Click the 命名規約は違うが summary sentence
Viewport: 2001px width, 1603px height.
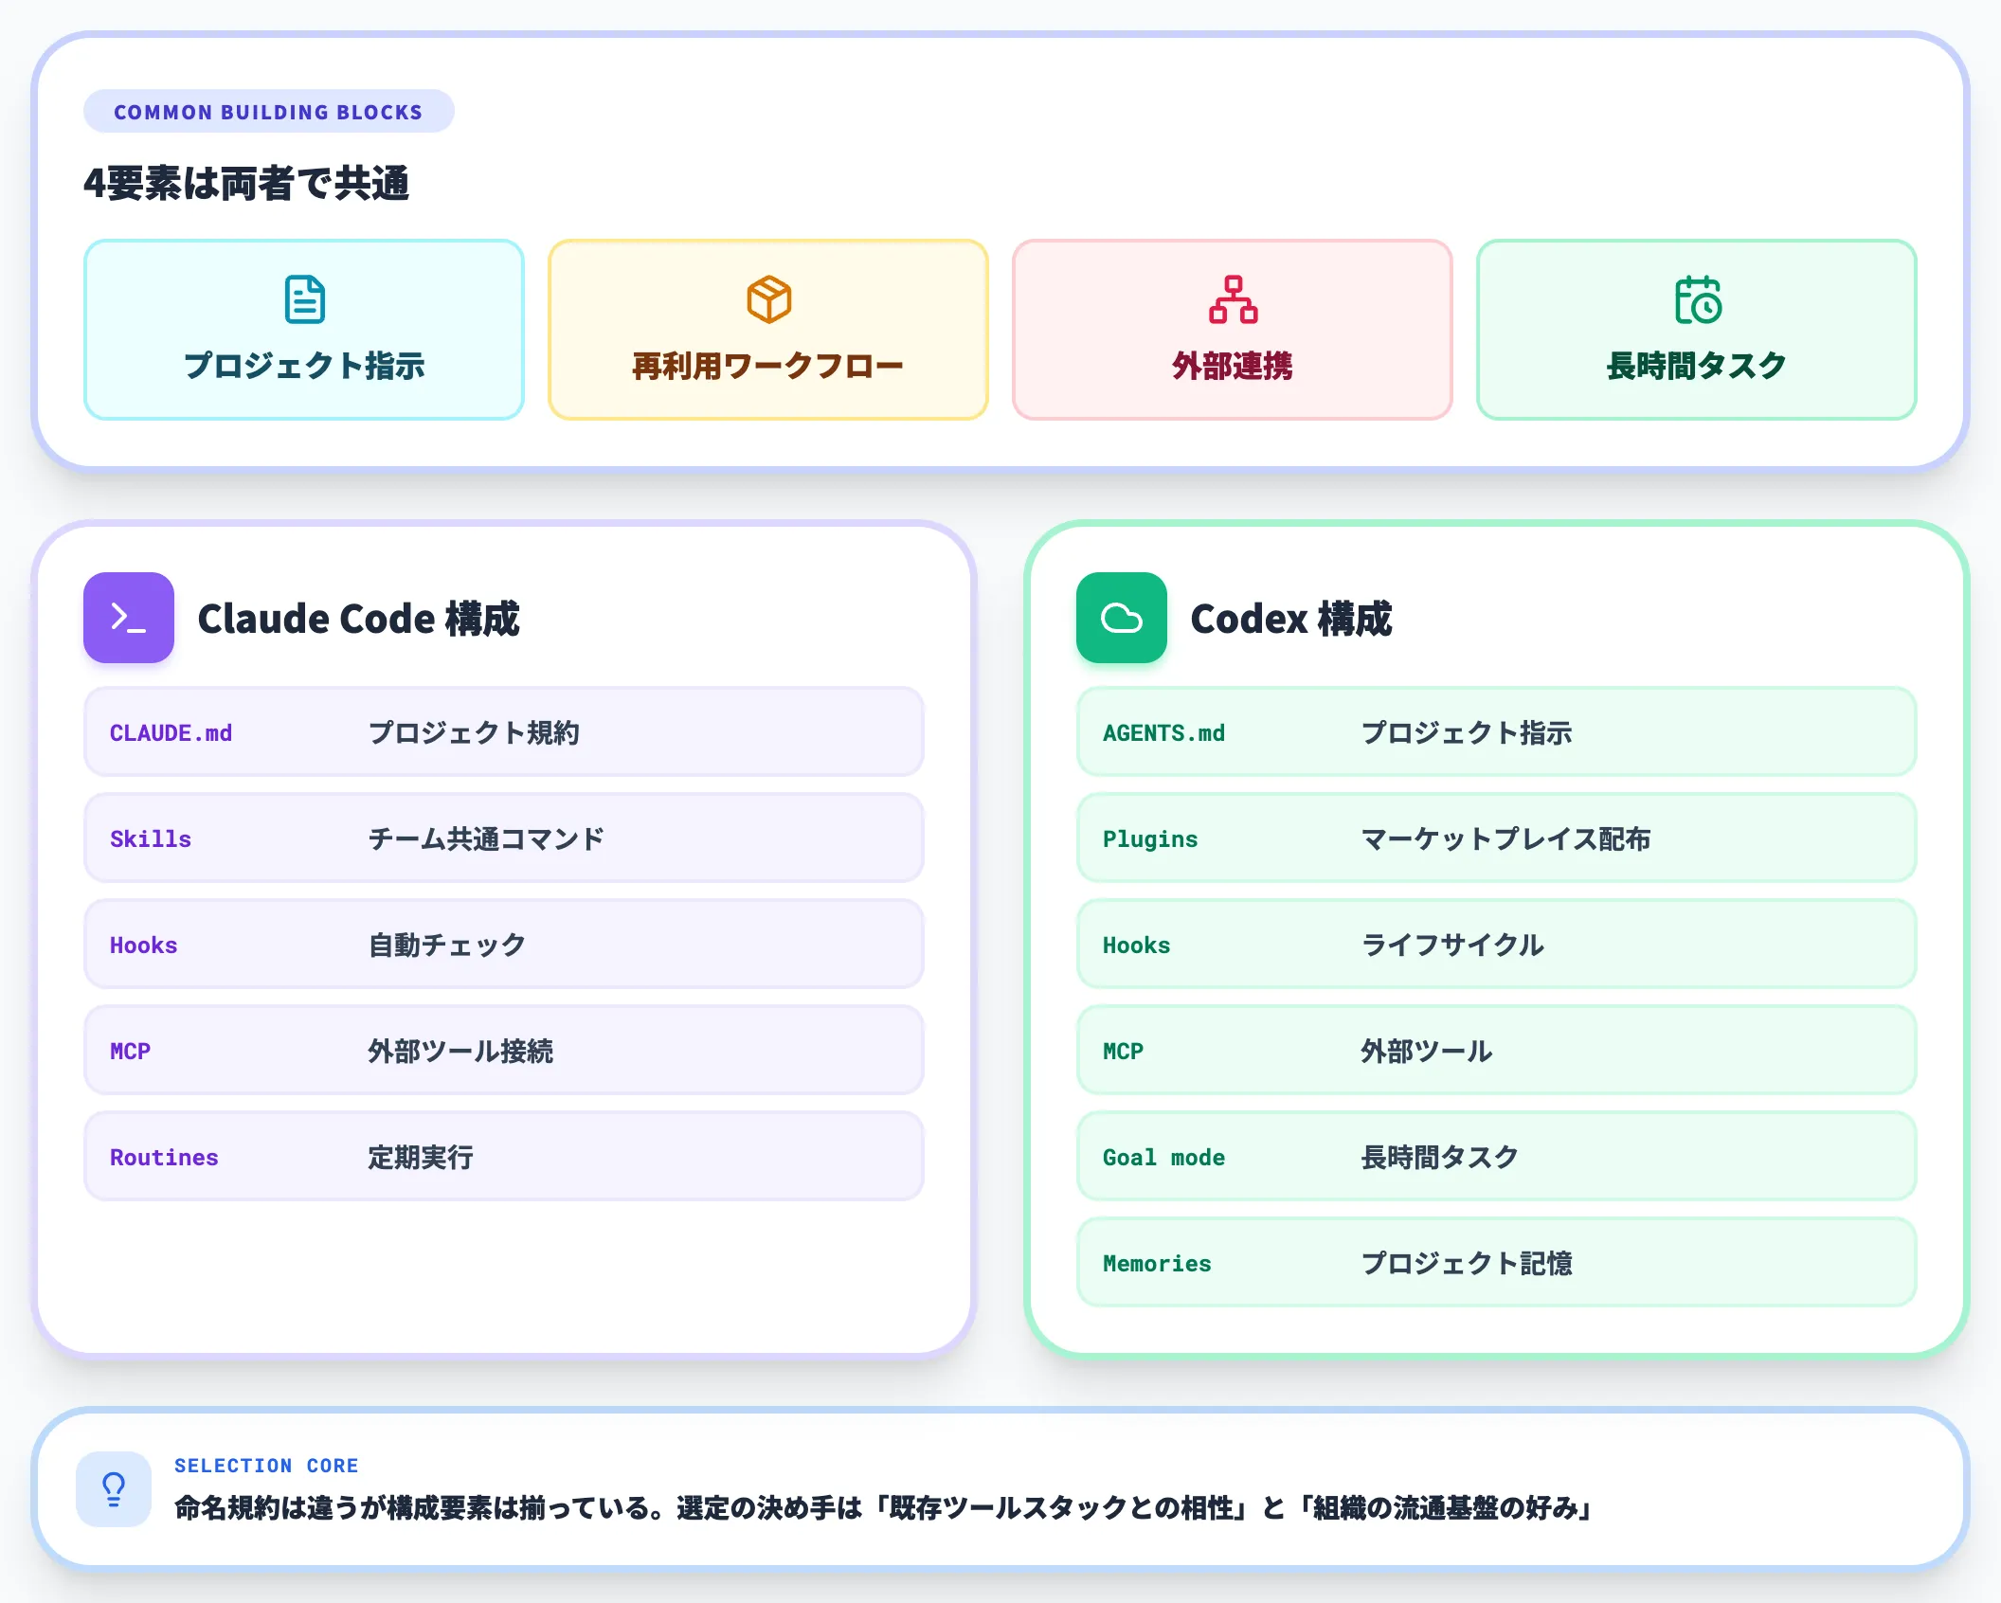tap(885, 1508)
